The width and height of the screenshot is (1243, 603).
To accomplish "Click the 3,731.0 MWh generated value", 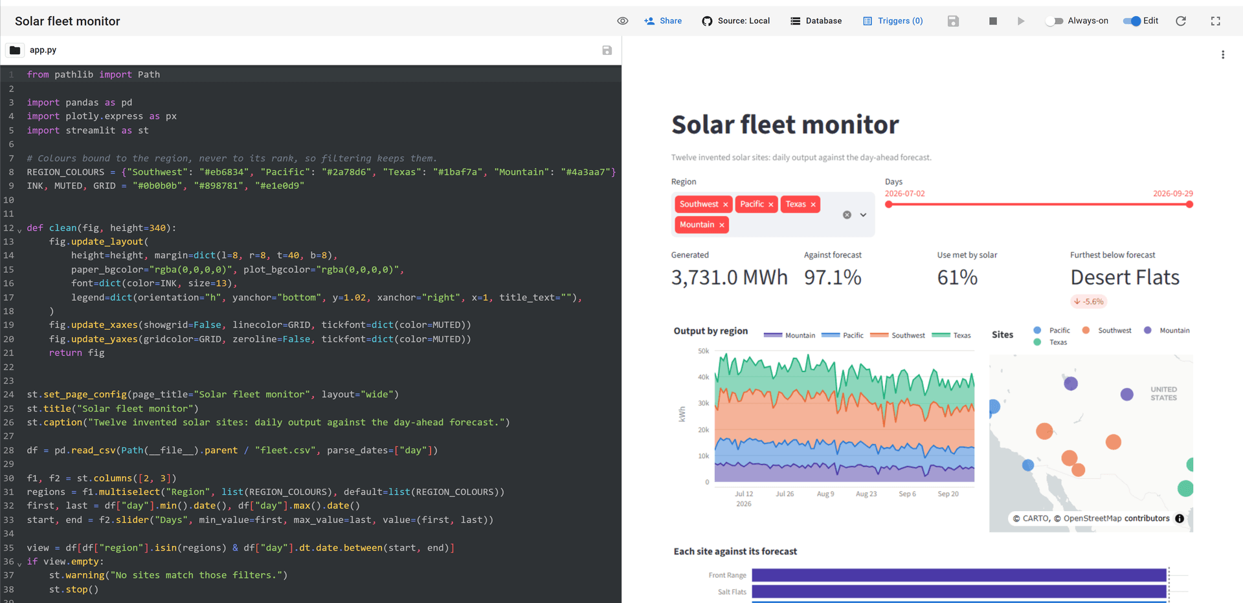I will 729,278.
